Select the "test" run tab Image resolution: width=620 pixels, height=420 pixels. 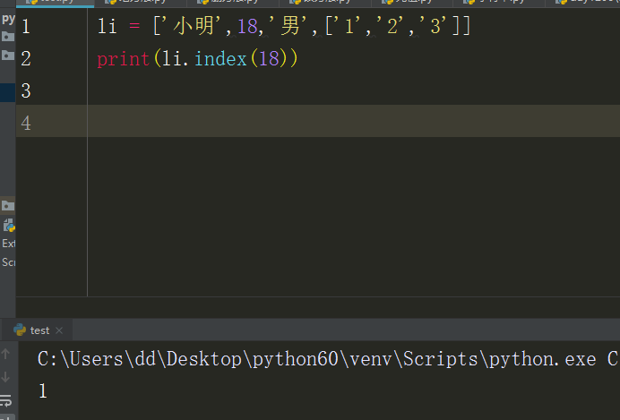pyautogui.click(x=37, y=330)
